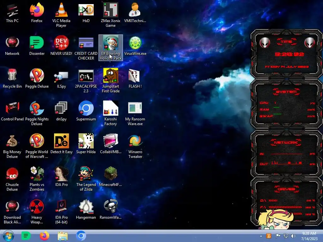Click the Heavy Weap... radiation icon
The width and height of the screenshot is (323, 242).
tap(37, 211)
